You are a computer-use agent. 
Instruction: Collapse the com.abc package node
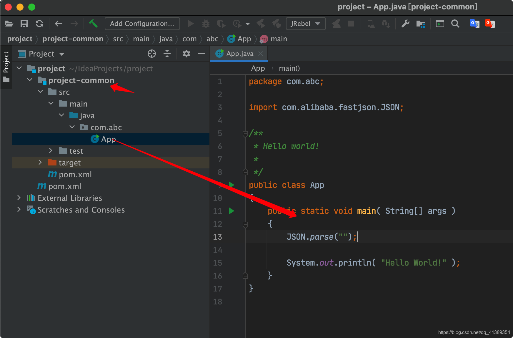[72, 127]
